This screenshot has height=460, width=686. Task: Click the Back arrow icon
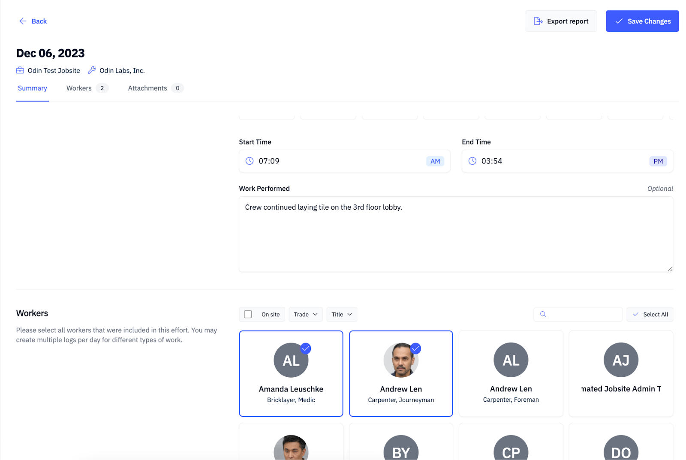(x=23, y=21)
